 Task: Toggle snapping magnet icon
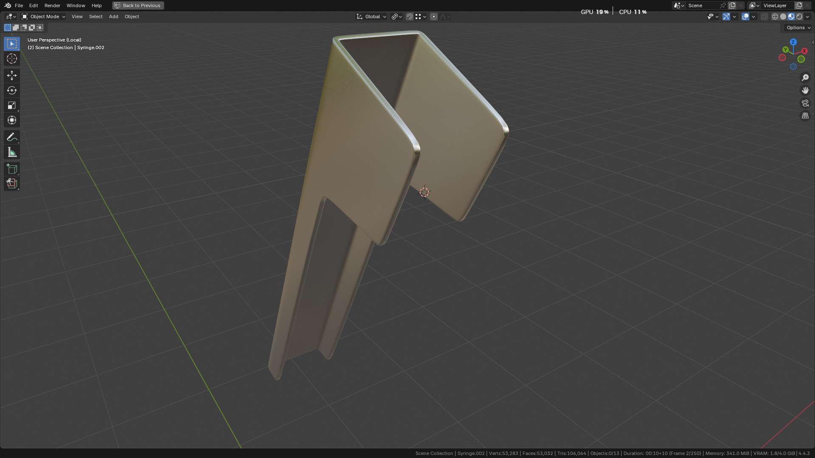tap(410, 17)
